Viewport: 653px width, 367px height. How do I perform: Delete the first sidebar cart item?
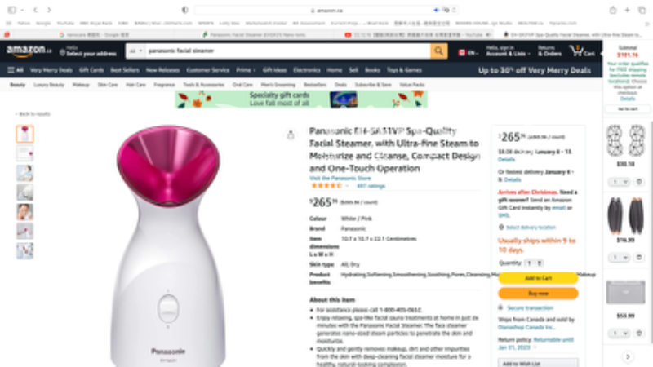click(x=639, y=182)
